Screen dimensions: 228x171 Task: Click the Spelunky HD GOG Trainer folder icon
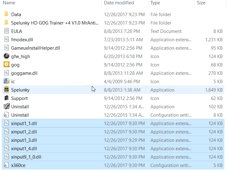tap(6, 23)
